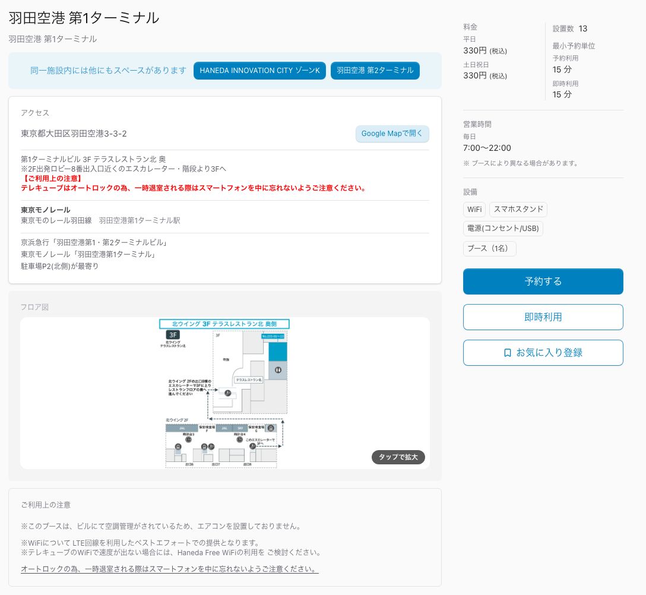Click the エアコン air-conditioning notice line
This screenshot has height=595, width=646.
(x=162, y=526)
